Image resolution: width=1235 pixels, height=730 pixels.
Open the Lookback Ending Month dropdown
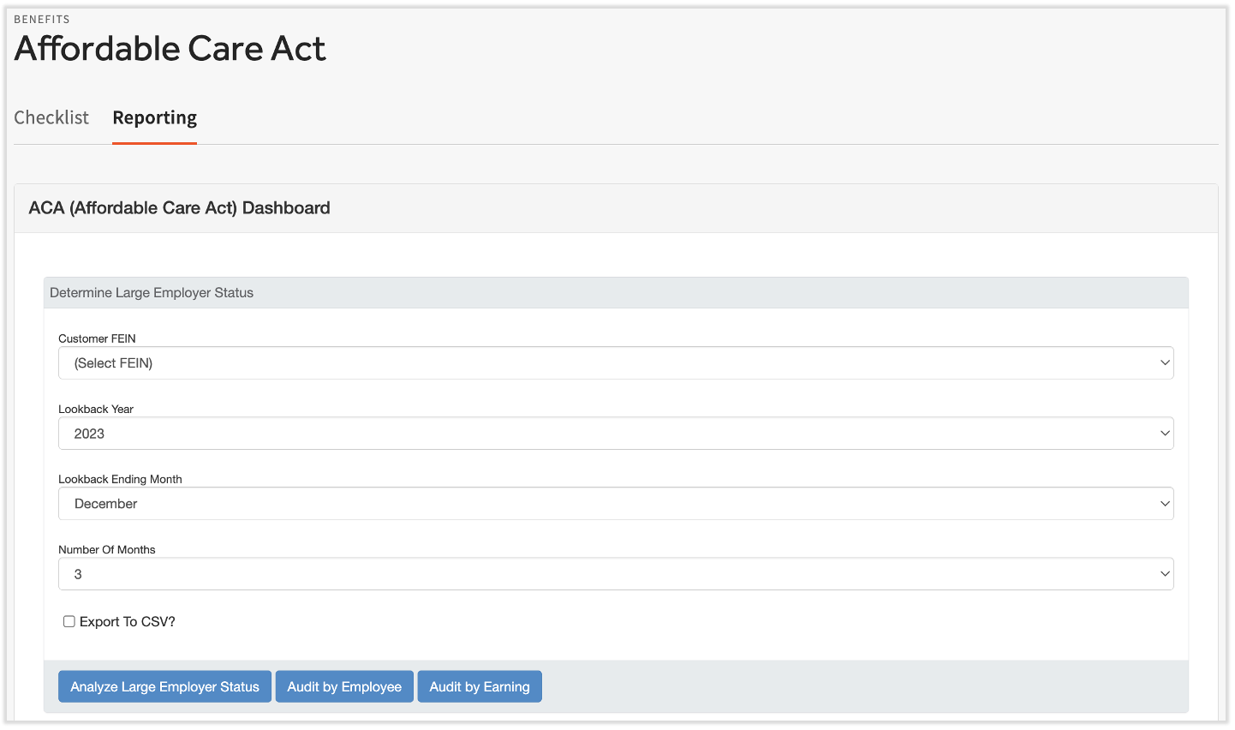(615, 503)
